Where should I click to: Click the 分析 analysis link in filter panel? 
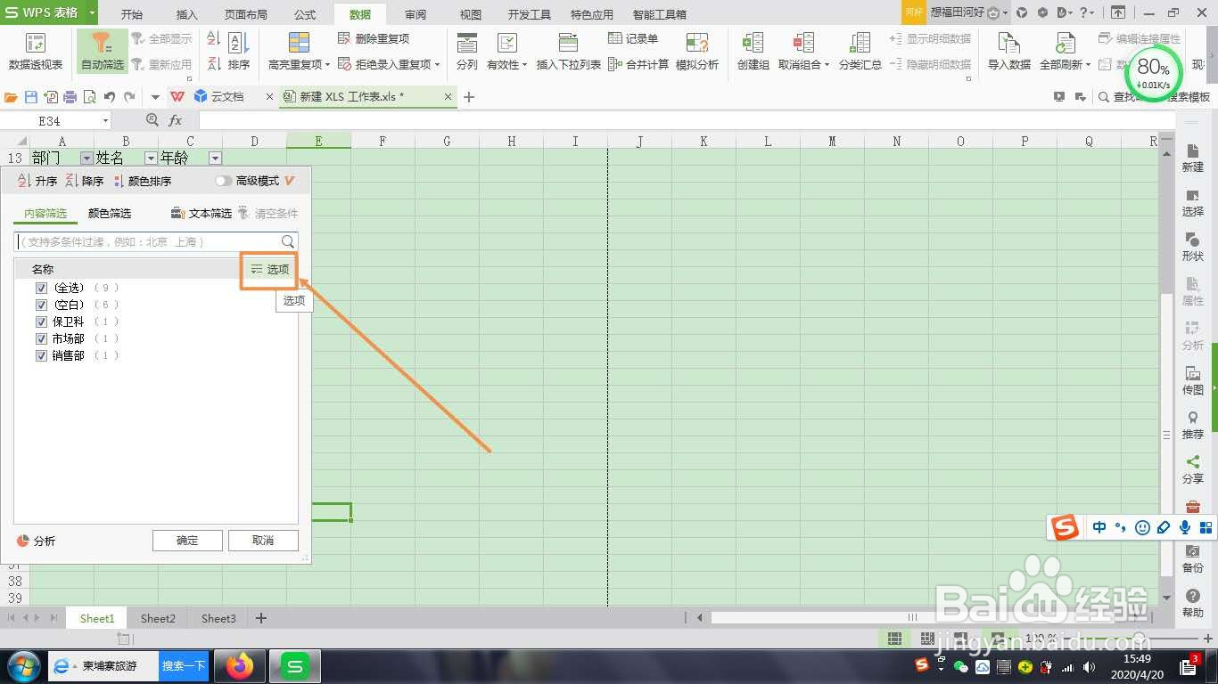(x=37, y=541)
